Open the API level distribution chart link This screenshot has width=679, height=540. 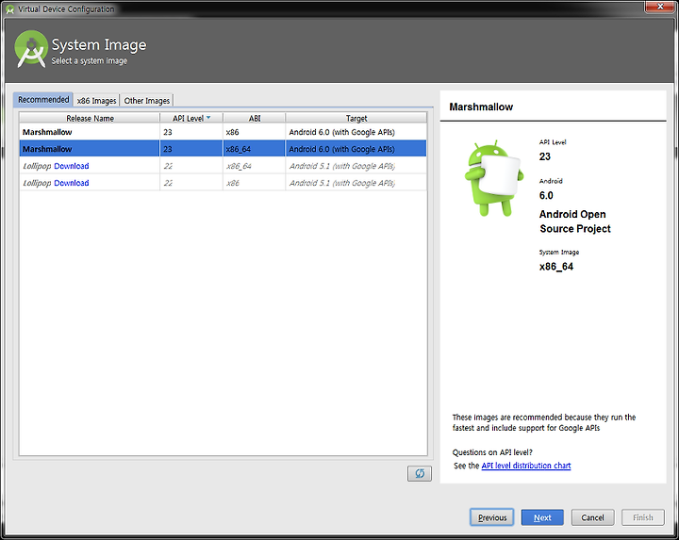526,466
